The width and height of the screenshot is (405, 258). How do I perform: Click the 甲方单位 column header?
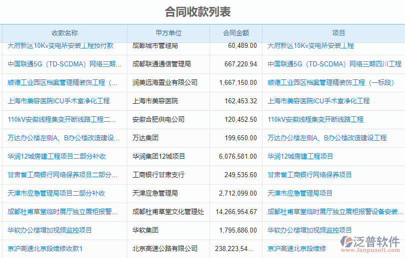coord(168,33)
